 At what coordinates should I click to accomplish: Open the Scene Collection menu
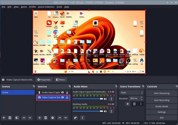coord(46,7)
